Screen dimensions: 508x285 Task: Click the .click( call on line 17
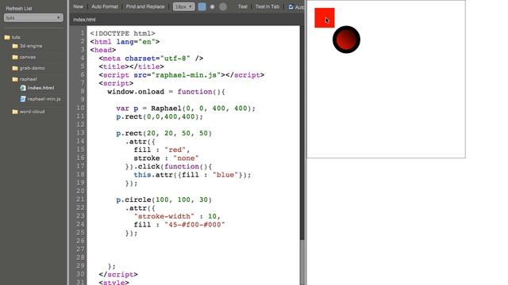149,166
